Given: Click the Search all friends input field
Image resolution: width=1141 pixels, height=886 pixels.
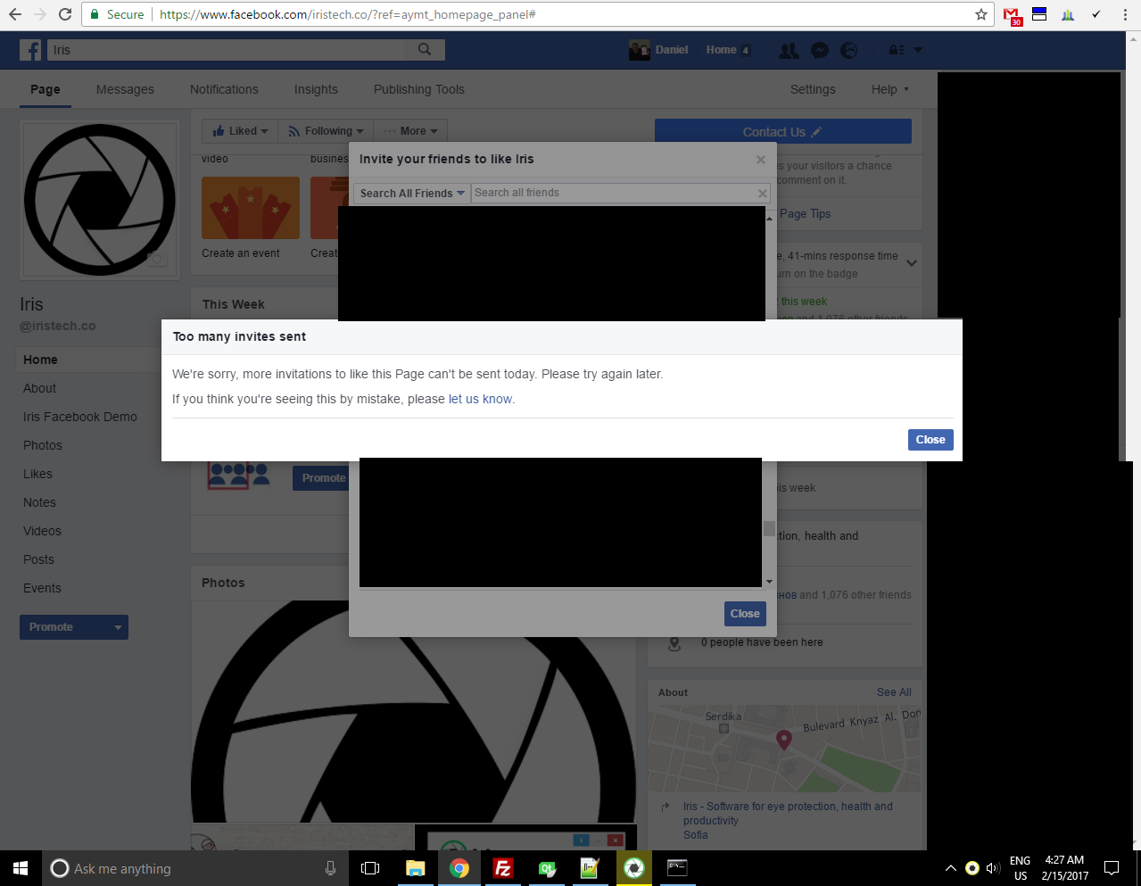Looking at the screenshot, I should [614, 193].
